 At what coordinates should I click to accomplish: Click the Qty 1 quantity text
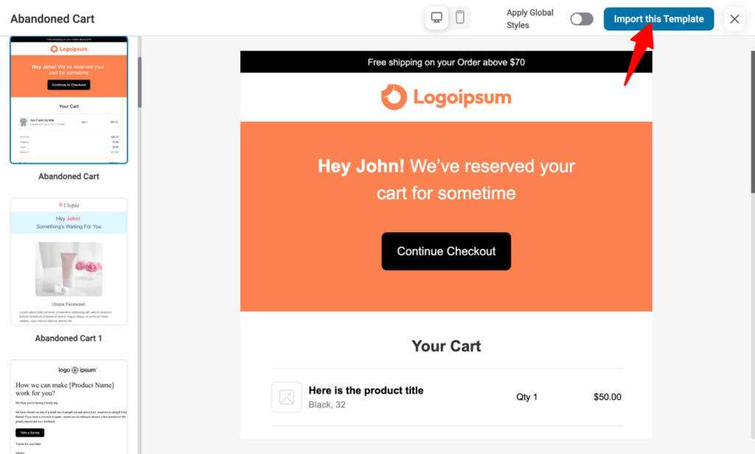click(x=526, y=397)
